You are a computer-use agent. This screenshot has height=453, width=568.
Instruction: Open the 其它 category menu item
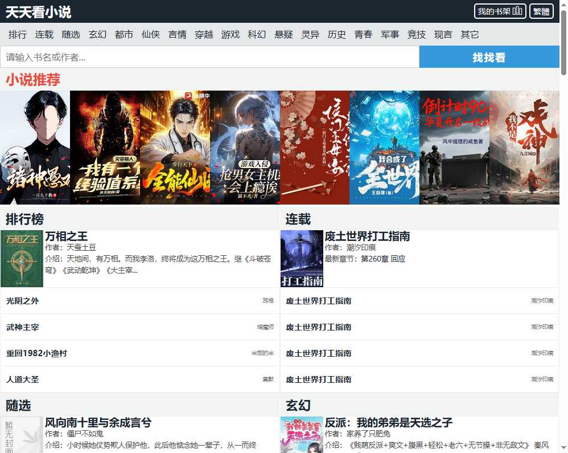click(x=470, y=35)
